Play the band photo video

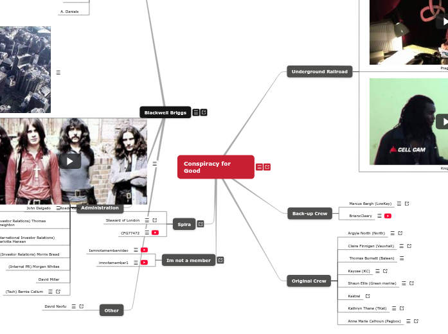pyautogui.click(x=69, y=161)
